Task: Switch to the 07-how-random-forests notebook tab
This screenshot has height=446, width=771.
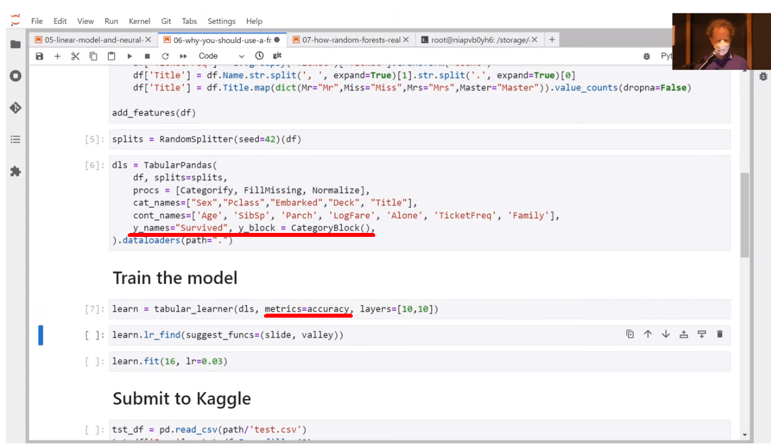Action: coord(351,40)
